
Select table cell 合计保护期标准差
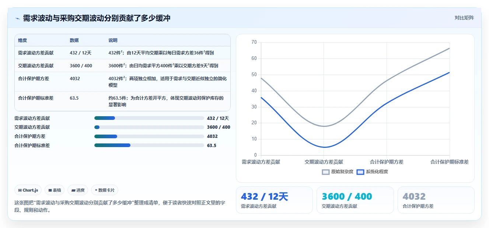point(36,98)
